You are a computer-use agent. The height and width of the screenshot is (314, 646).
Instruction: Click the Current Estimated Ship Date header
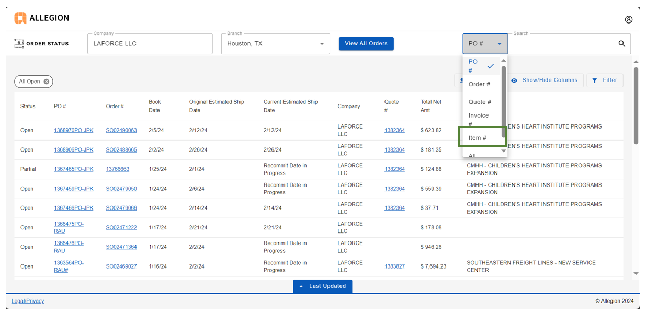[x=291, y=106]
